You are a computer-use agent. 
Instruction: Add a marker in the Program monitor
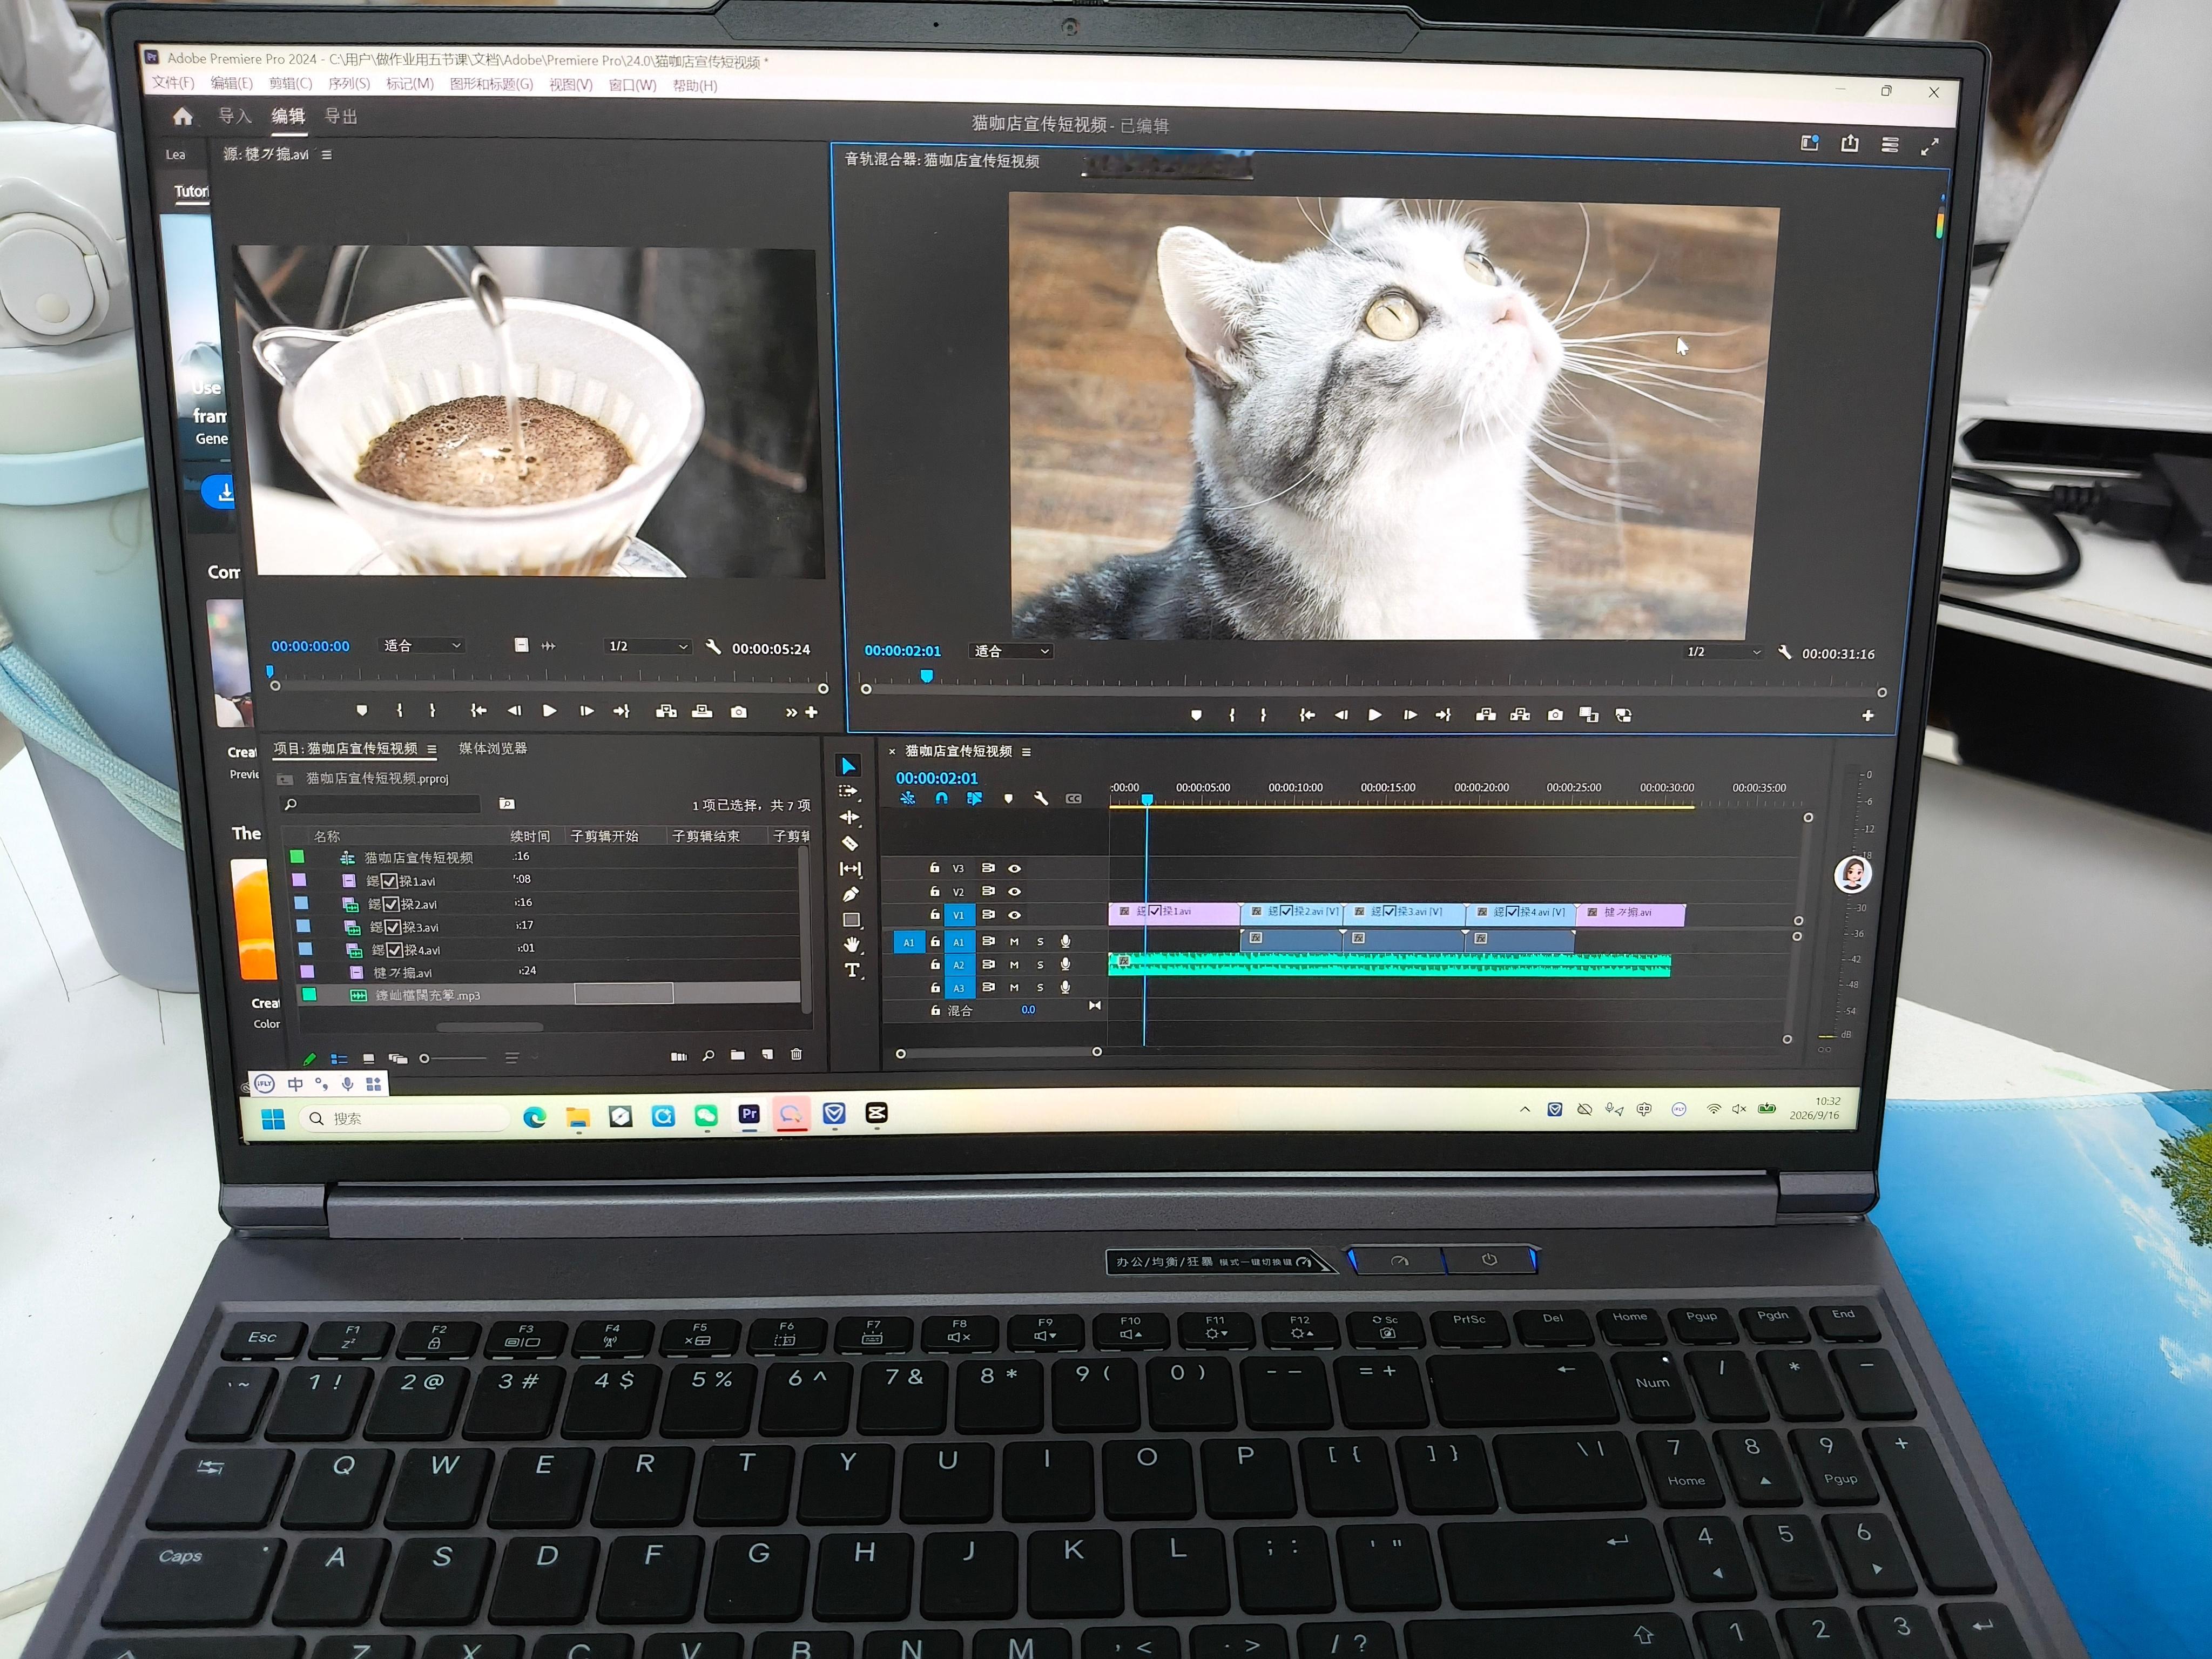[1196, 715]
